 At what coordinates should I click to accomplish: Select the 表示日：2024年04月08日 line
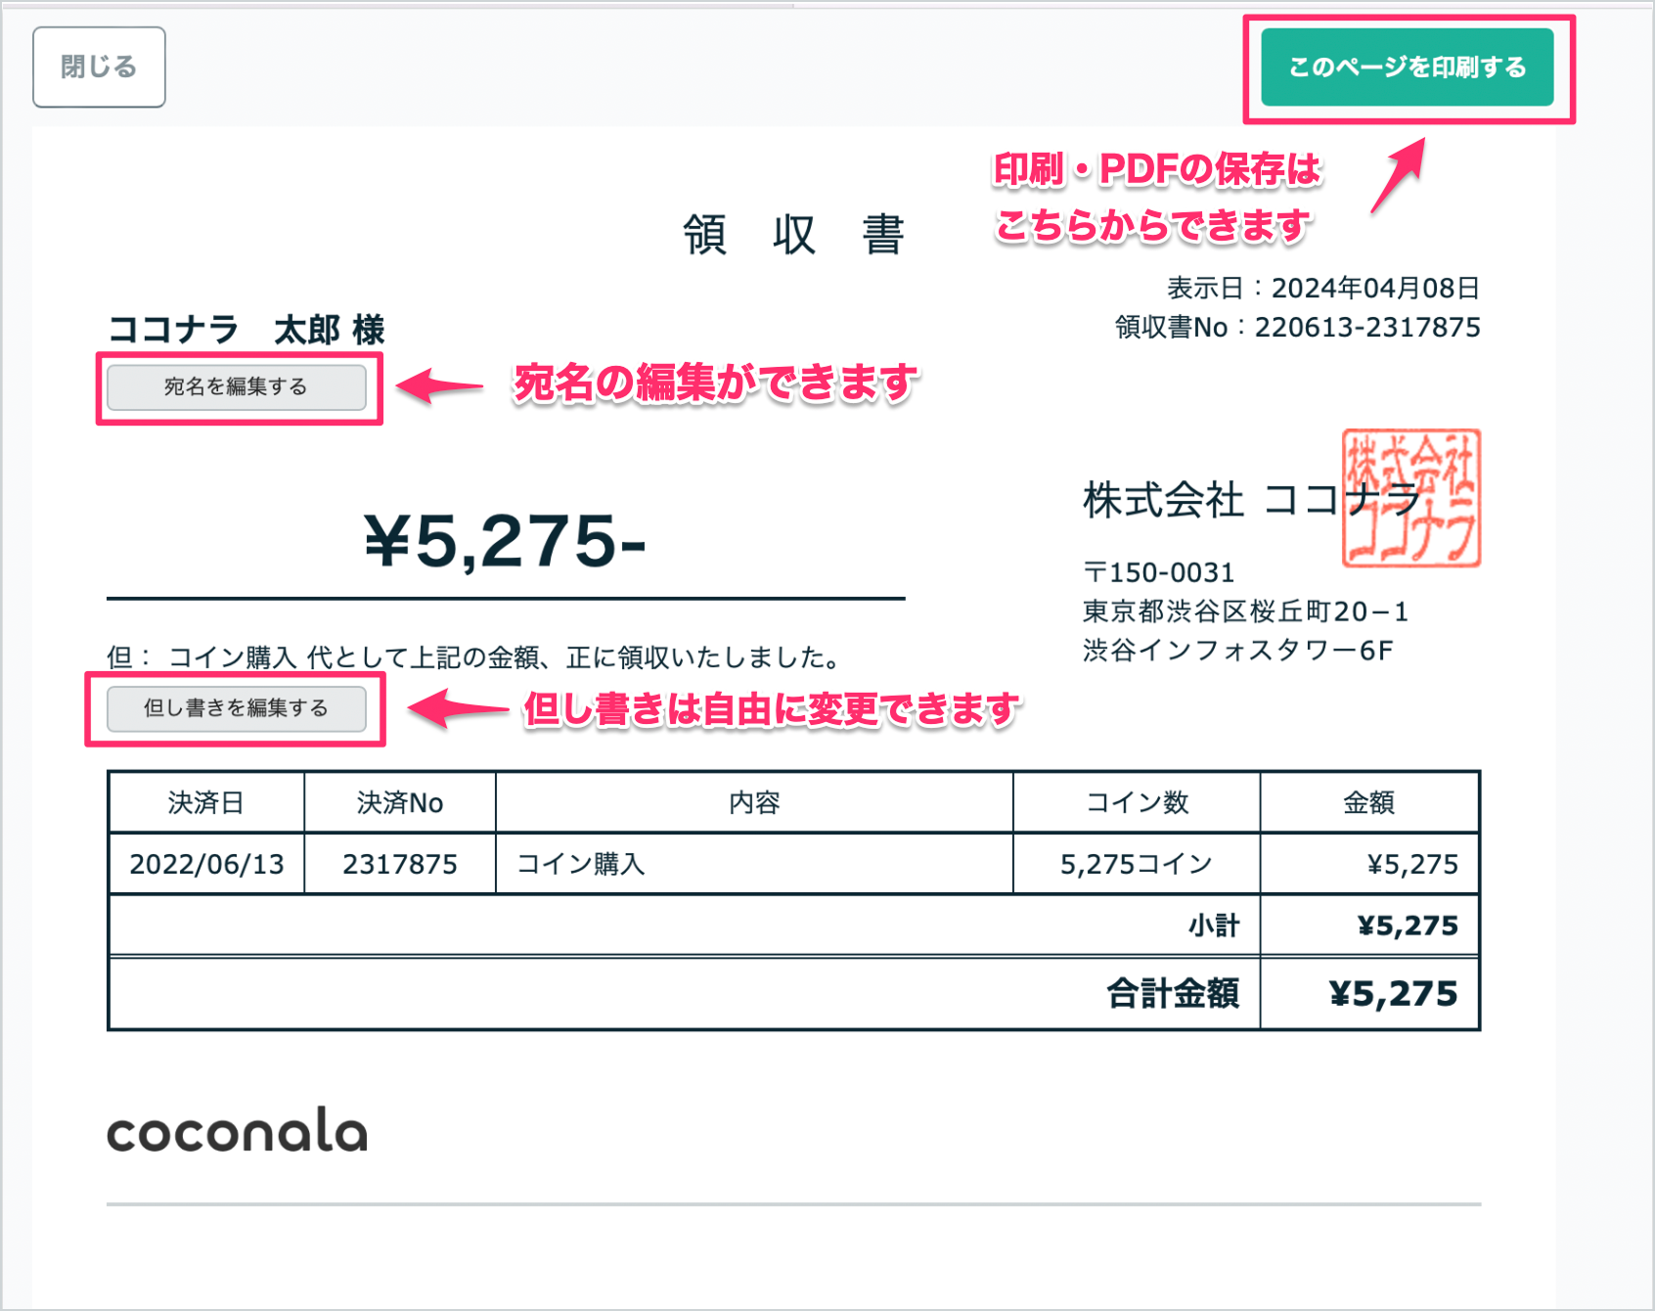1322,288
